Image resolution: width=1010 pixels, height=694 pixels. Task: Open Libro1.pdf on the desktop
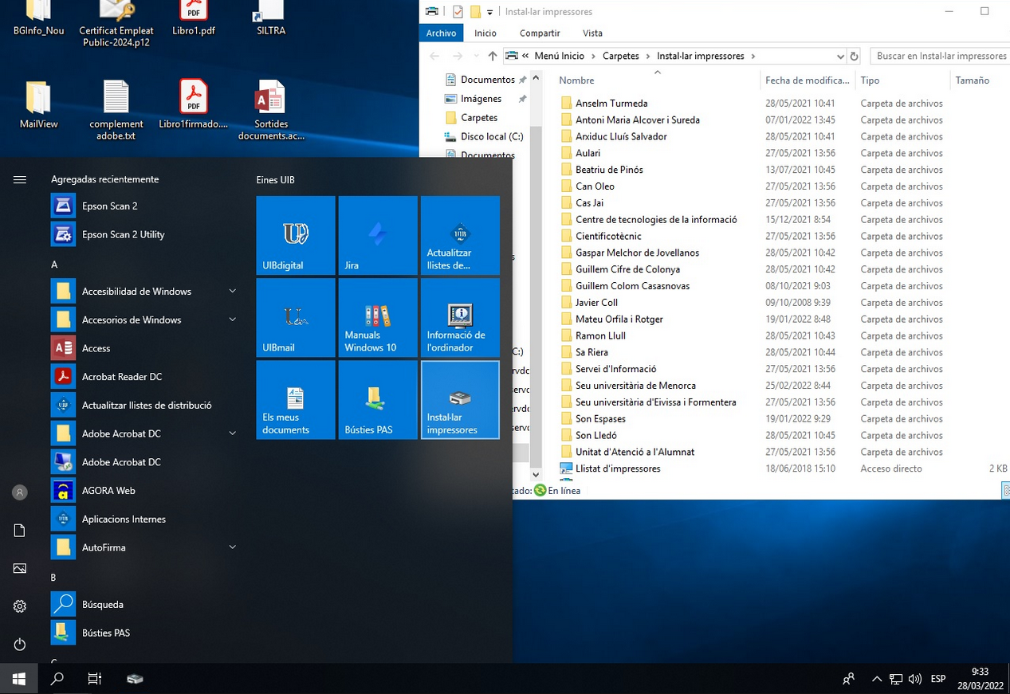point(194,20)
